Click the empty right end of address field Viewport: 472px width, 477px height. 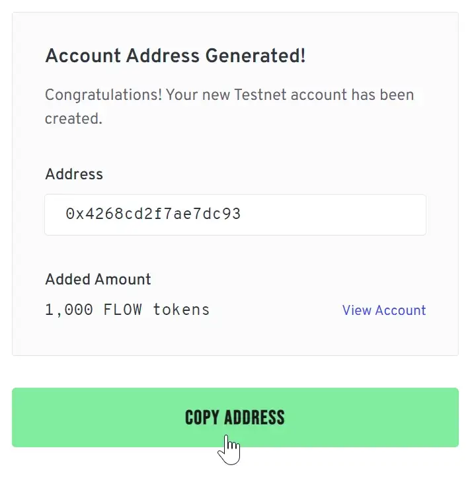370,214
